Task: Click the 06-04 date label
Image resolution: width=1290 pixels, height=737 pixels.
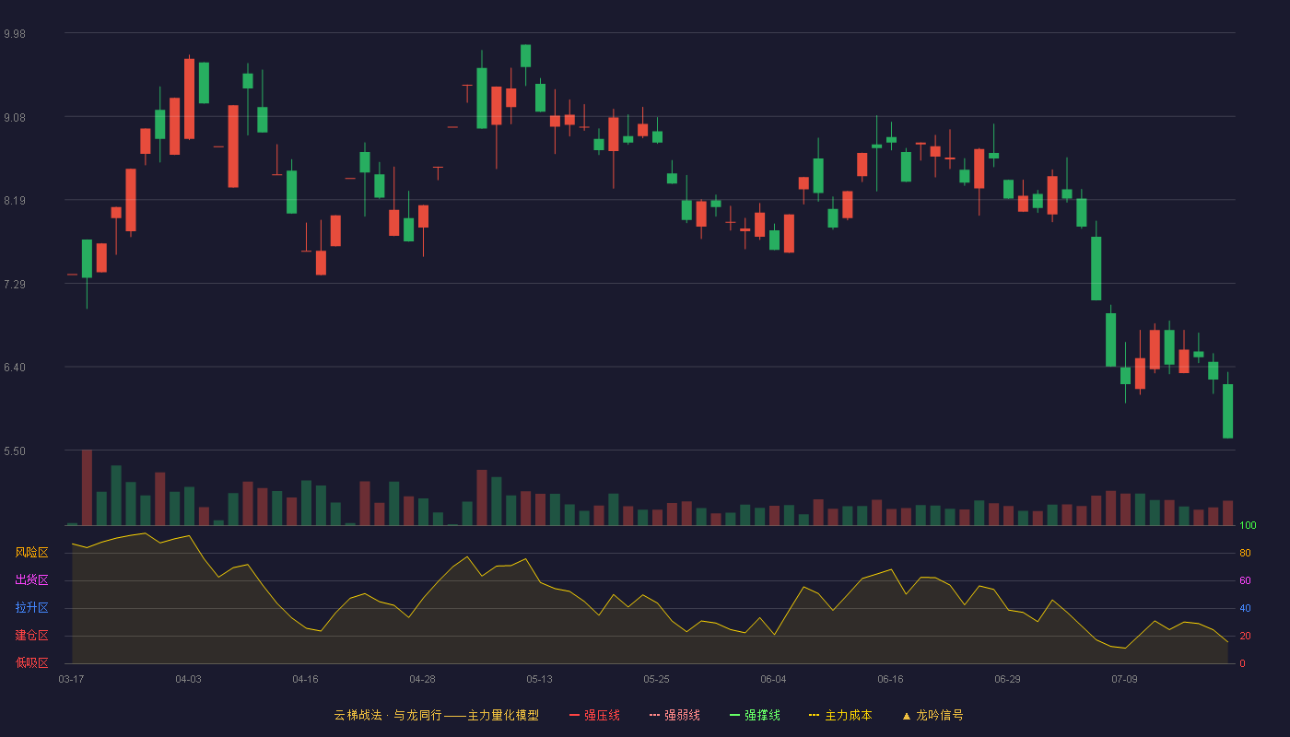Action: (x=773, y=679)
